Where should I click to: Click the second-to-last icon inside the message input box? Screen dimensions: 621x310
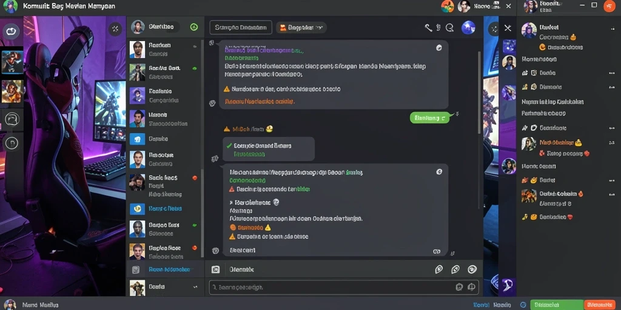click(x=460, y=287)
